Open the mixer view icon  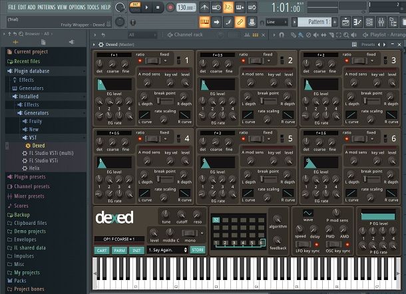(381, 22)
